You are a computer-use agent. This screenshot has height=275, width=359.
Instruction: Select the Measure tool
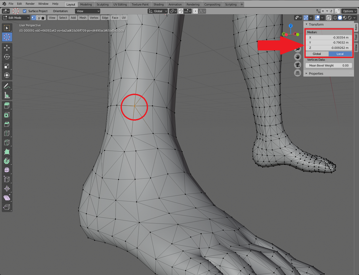tap(7, 95)
